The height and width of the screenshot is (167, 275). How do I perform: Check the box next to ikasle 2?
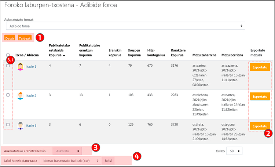click(x=8, y=95)
